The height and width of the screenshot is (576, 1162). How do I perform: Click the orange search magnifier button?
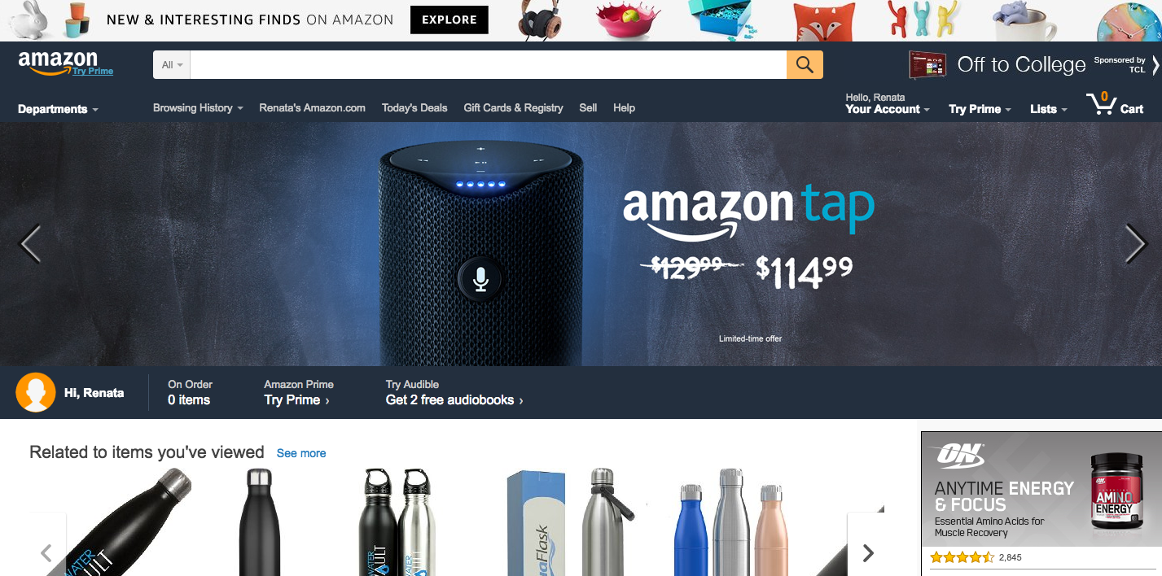tap(805, 65)
